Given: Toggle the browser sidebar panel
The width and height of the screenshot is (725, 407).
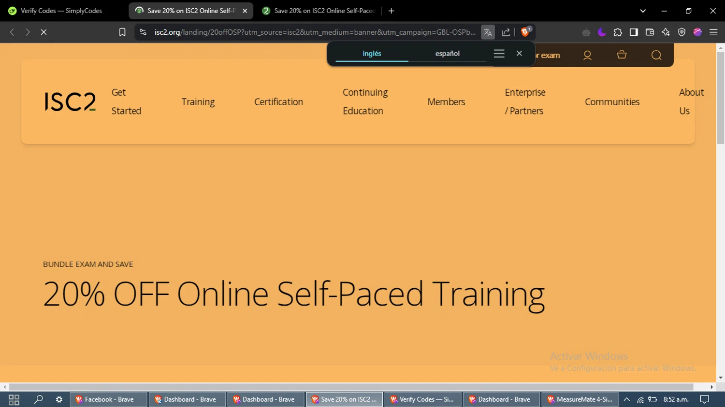Looking at the screenshot, I should pos(634,32).
